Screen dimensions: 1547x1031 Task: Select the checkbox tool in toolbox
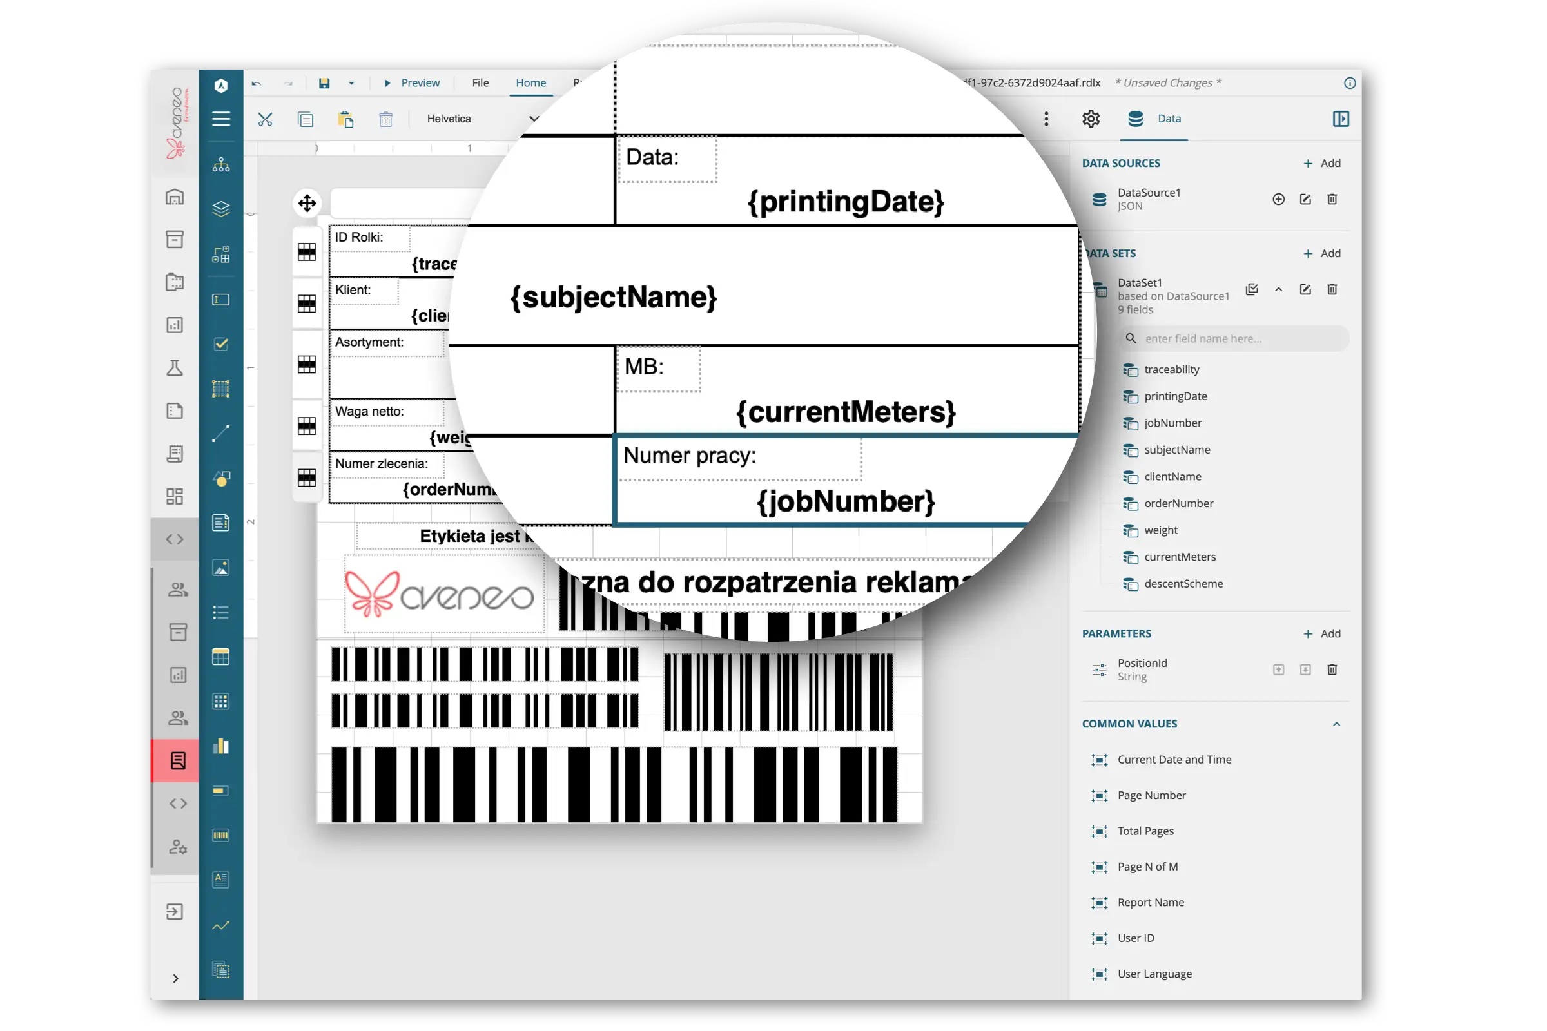(221, 344)
